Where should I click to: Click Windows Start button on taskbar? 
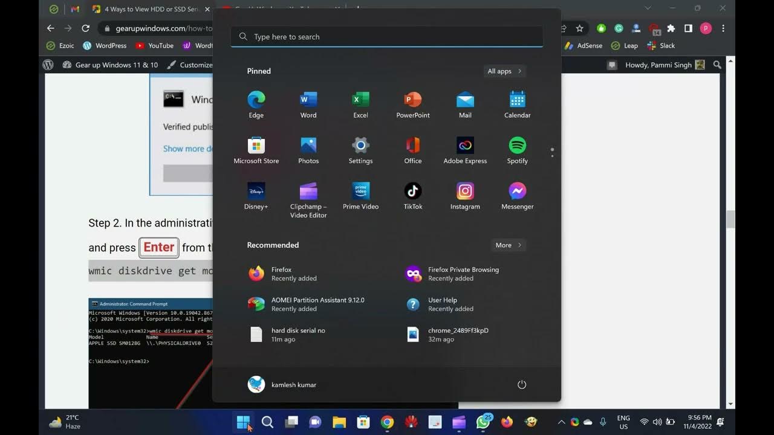(243, 422)
